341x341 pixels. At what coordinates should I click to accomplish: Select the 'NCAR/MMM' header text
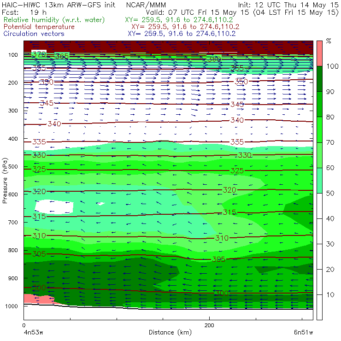[146, 5]
